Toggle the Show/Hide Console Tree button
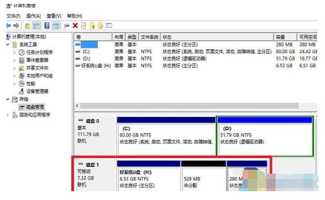Image resolution: width=325 pixels, height=200 pixels. tap(36, 26)
